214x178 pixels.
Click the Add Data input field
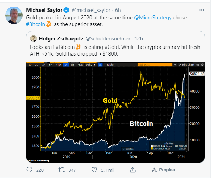155,65
